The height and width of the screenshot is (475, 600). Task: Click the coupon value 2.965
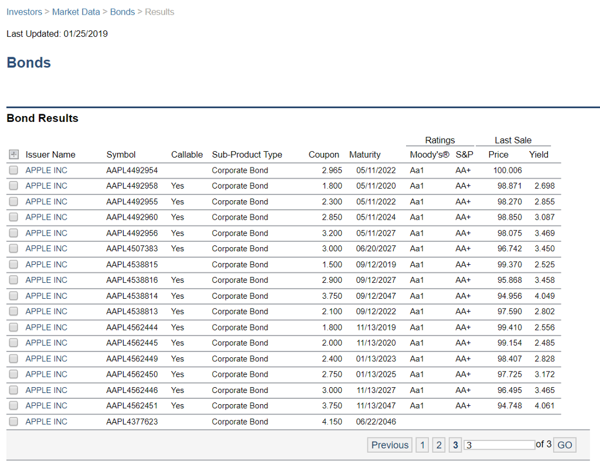pyautogui.click(x=332, y=170)
